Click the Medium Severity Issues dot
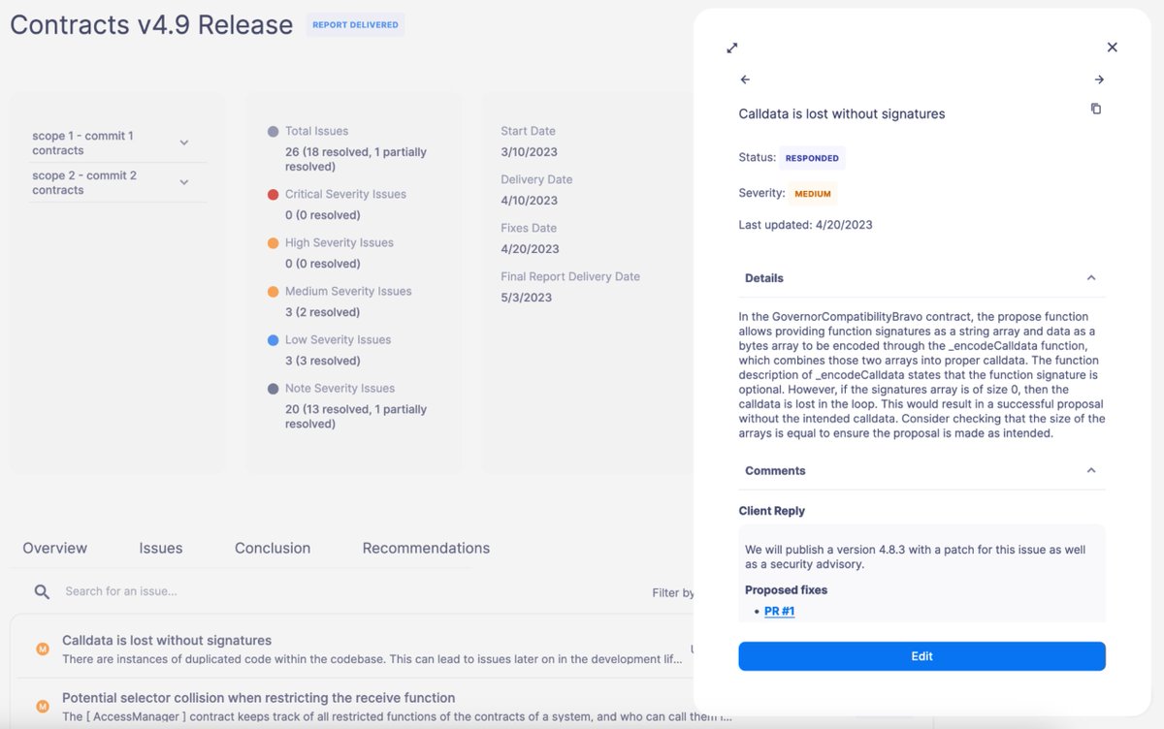1164x729 pixels. click(x=274, y=291)
